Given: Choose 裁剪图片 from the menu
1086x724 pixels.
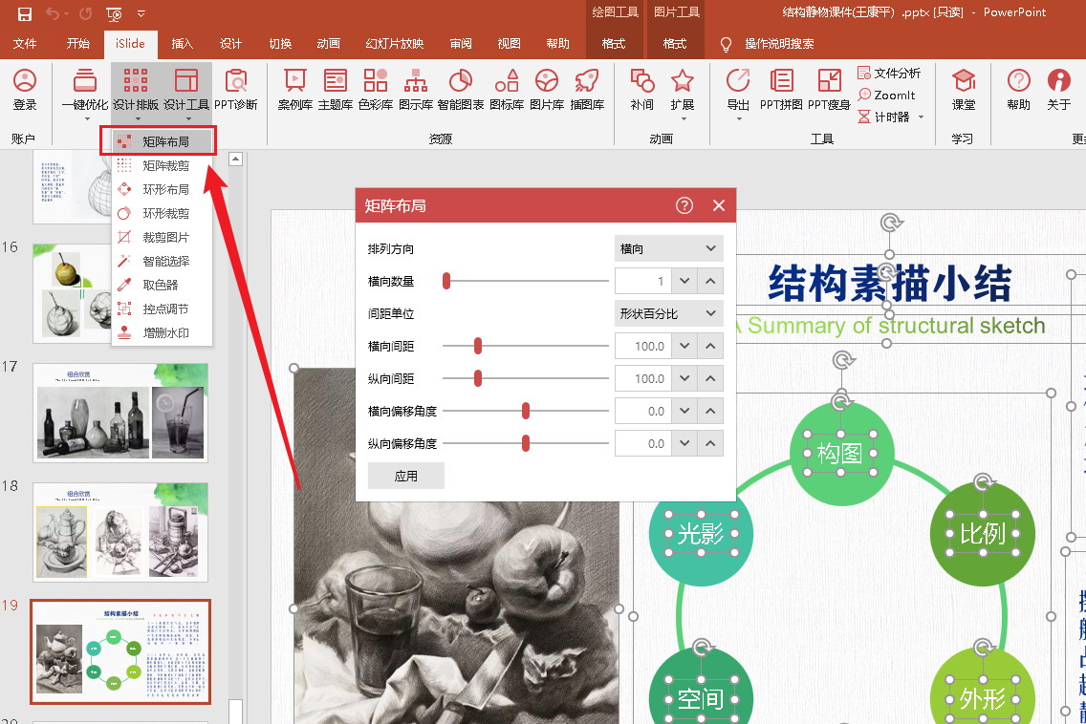Looking at the screenshot, I should [163, 238].
